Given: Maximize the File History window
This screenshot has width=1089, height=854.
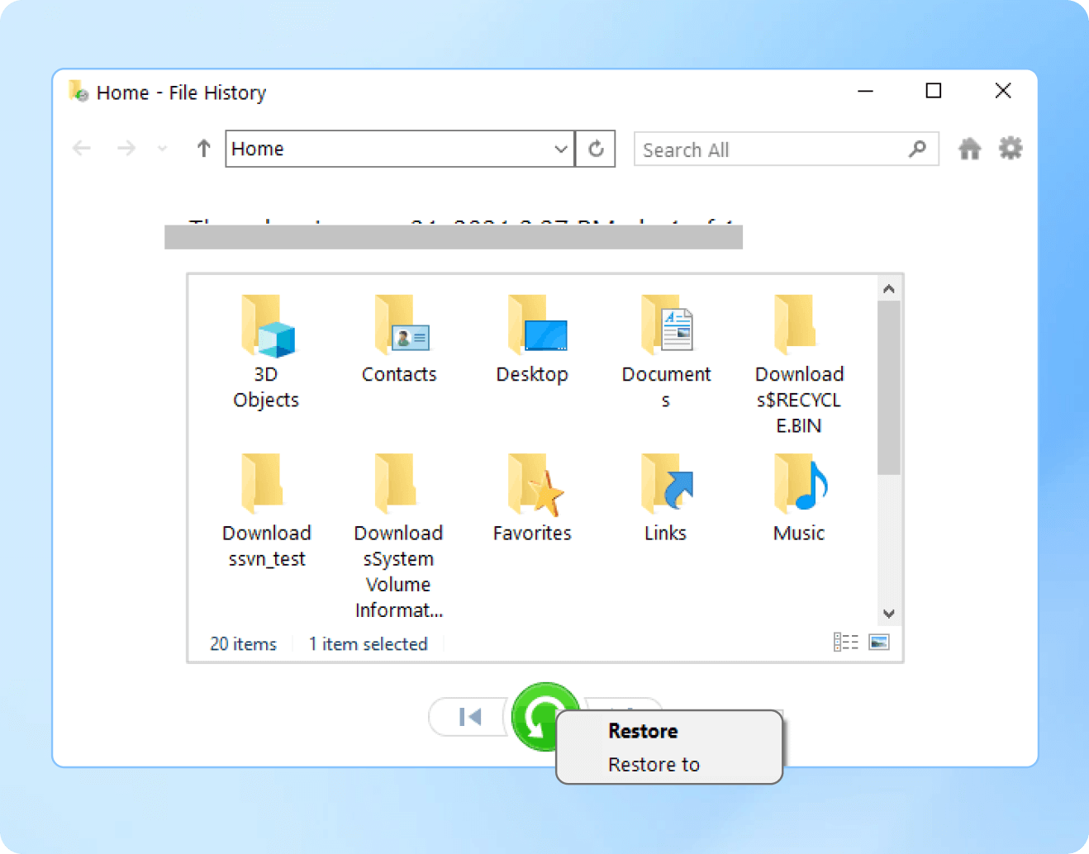Looking at the screenshot, I should coord(934,91).
